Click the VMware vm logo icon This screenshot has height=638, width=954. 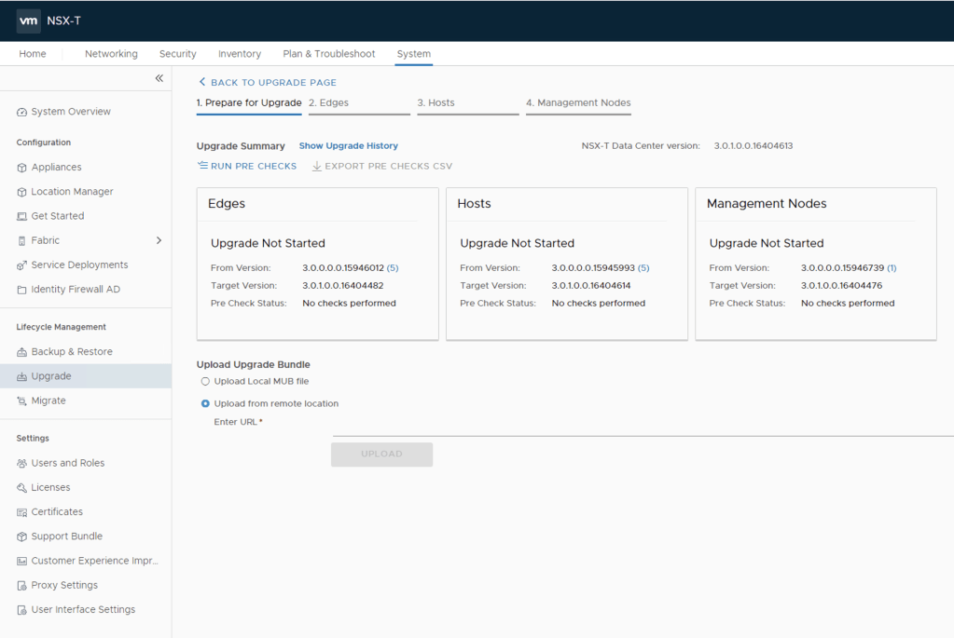pos(29,20)
